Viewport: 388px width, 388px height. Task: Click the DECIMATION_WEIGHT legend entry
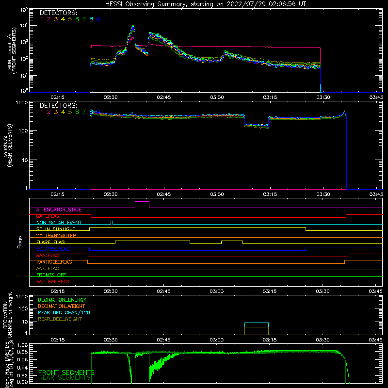(x=62, y=306)
